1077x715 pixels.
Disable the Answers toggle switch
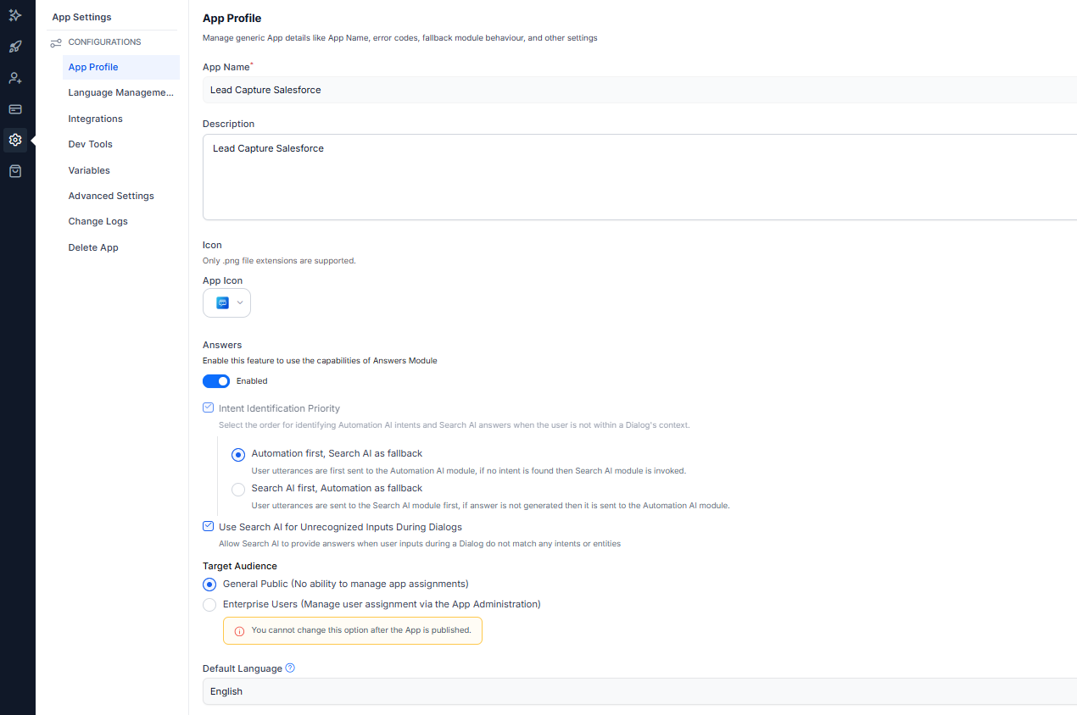216,381
